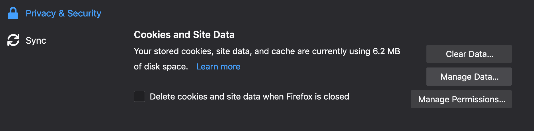Manage cookie exceptions via Manage Permissions…
The height and width of the screenshot is (131, 534).
[461, 99]
